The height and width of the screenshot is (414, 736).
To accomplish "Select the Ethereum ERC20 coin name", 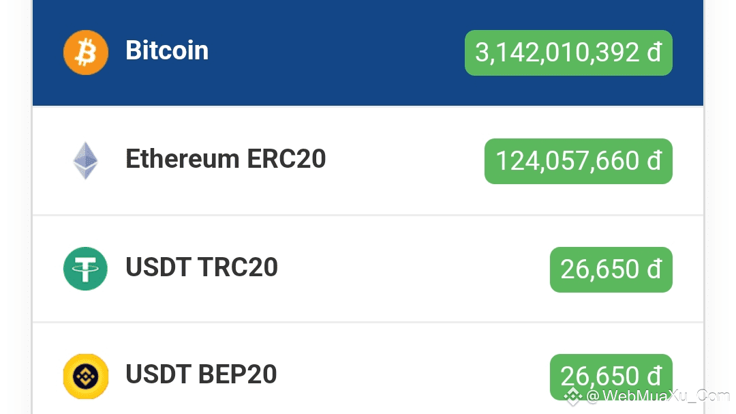I will 226,159.
